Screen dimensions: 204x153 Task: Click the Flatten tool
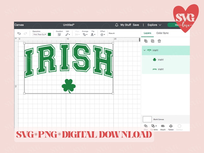[171, 127]
